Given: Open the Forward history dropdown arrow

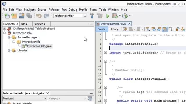Looking at the screenshot, I should (142, 29).
